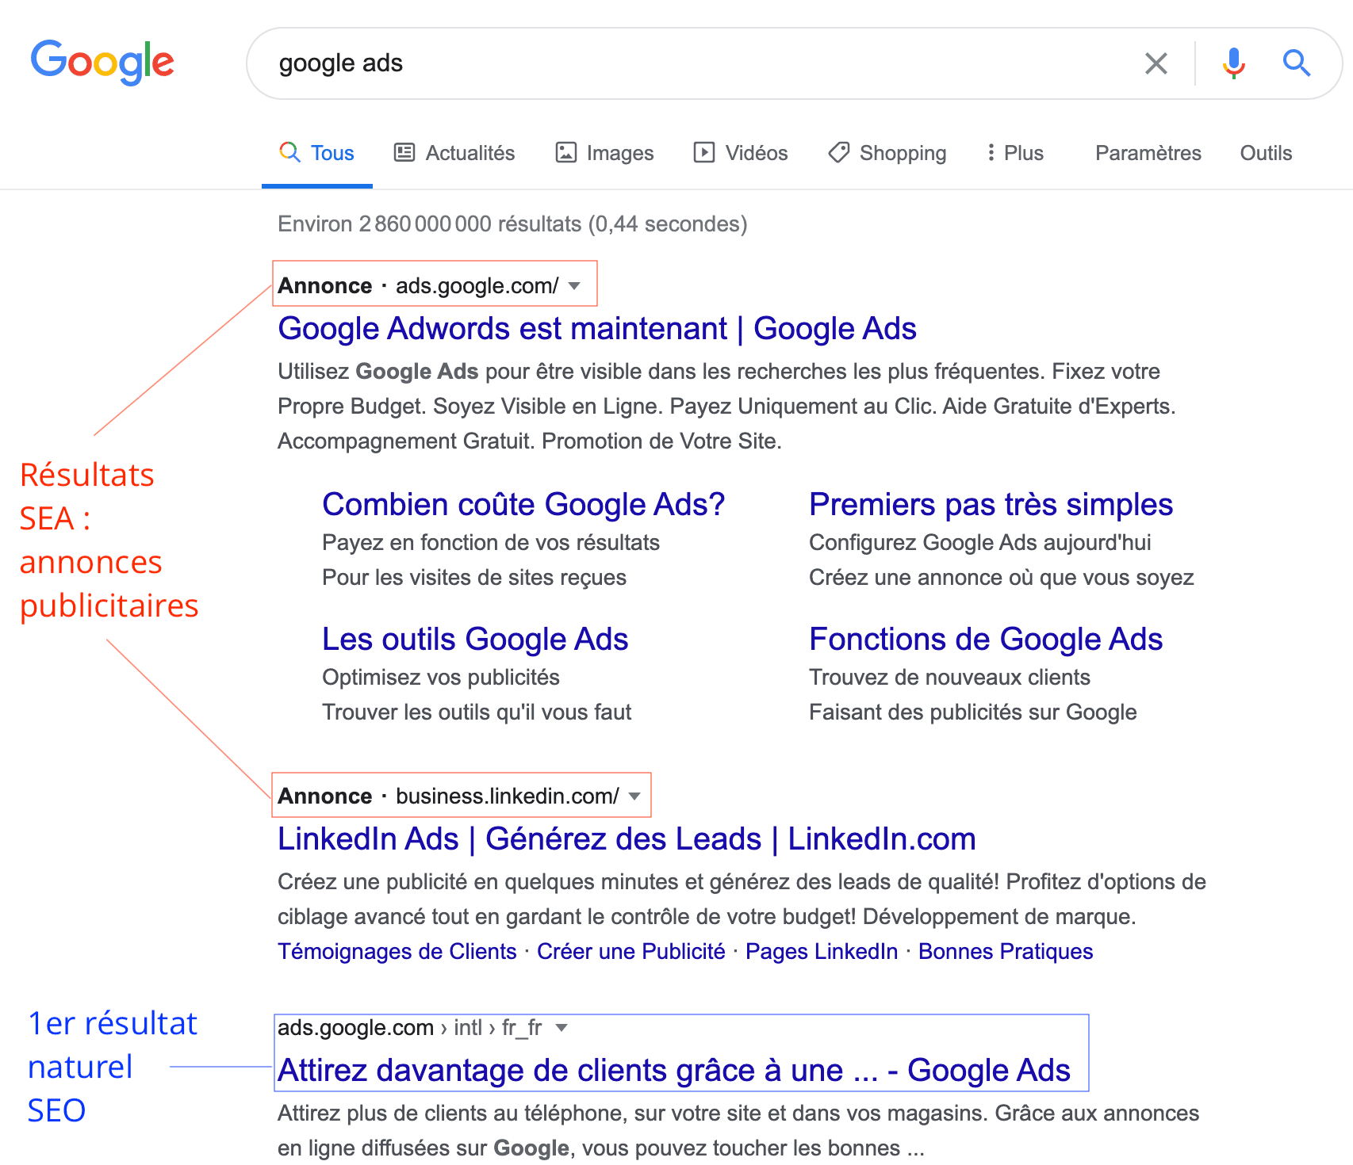Follow Témoignages de Clients link
The height and width of the screenshot is (1165, 1353).
tap(397, 951)
